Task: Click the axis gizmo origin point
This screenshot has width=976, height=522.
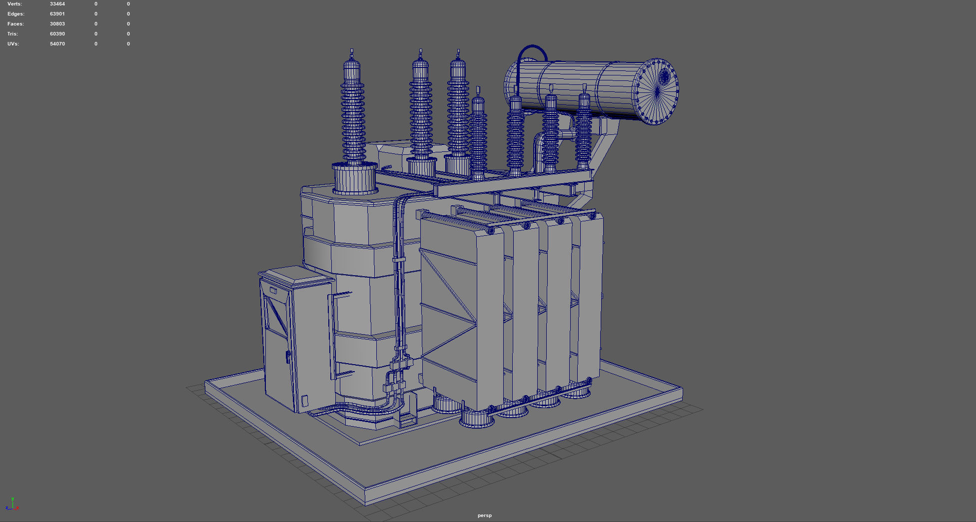Action: click(13, 509)
